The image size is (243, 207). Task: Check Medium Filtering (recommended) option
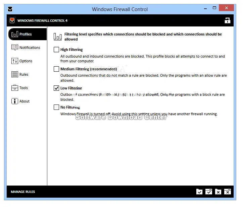coord(56,69)
